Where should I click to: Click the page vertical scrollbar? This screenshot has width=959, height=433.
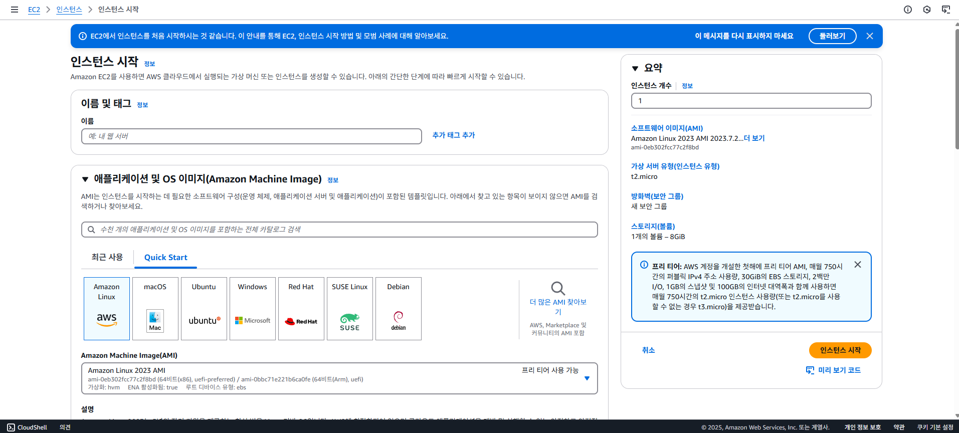(x=956, y=89)
